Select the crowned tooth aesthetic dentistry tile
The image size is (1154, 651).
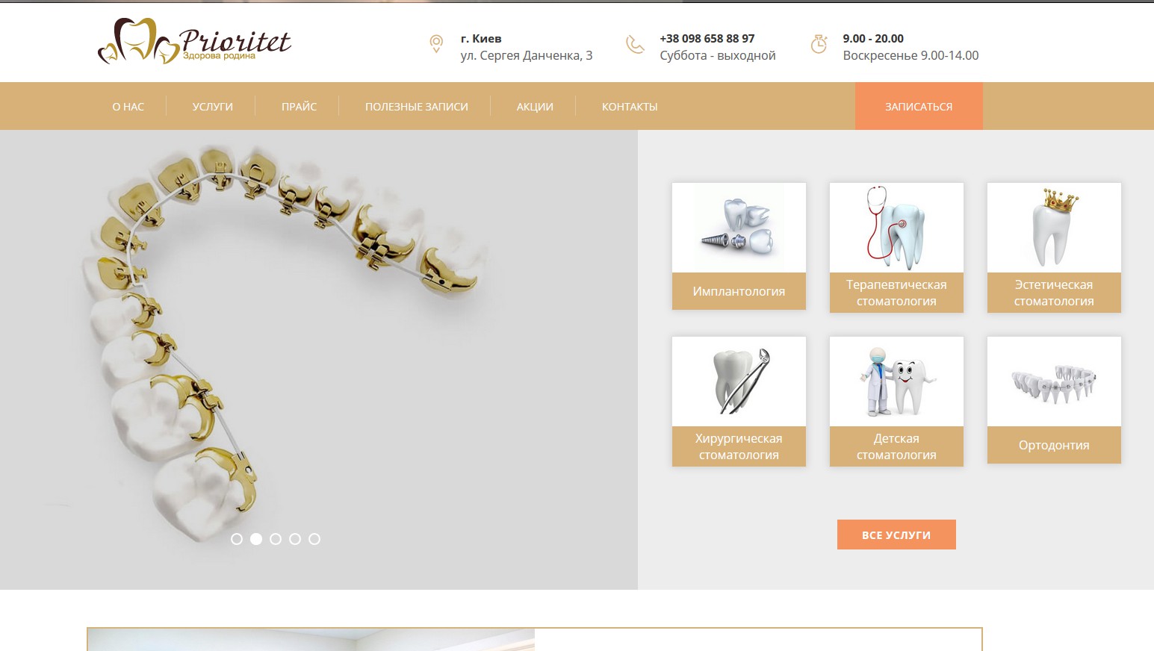[x=1054, y=228]
